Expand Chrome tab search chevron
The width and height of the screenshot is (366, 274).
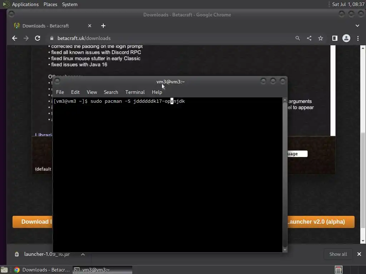[x=357, y=26]
